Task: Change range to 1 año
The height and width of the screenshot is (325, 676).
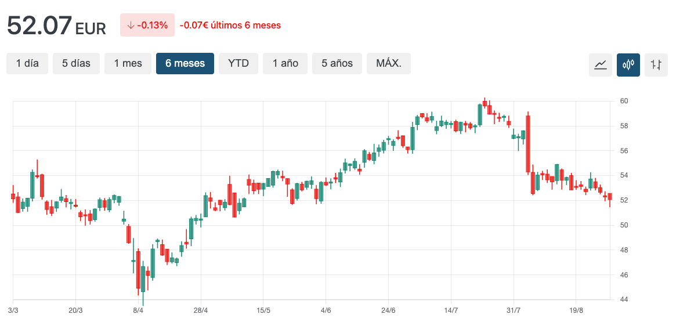Action: pos(285,64)
